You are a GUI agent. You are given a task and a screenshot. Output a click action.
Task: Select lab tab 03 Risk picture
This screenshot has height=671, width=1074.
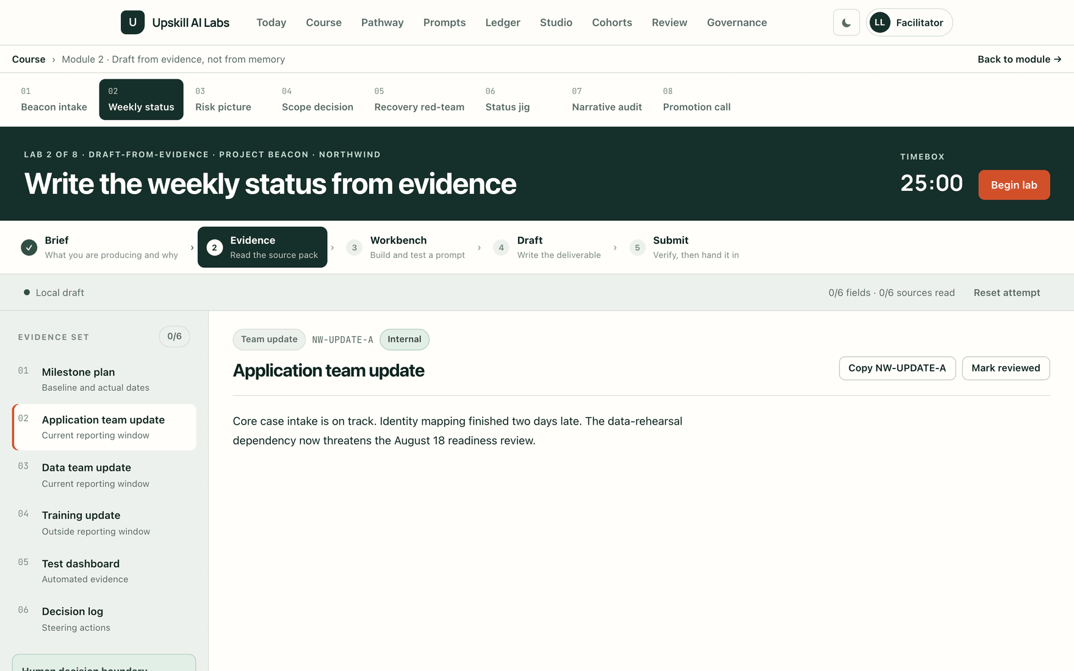[x=223, y=99]
